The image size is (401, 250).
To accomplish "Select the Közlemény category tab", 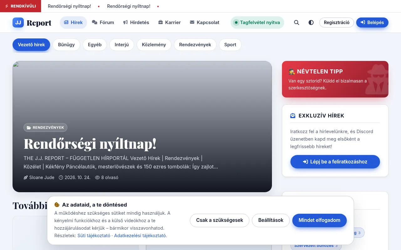I will point(154,45).
